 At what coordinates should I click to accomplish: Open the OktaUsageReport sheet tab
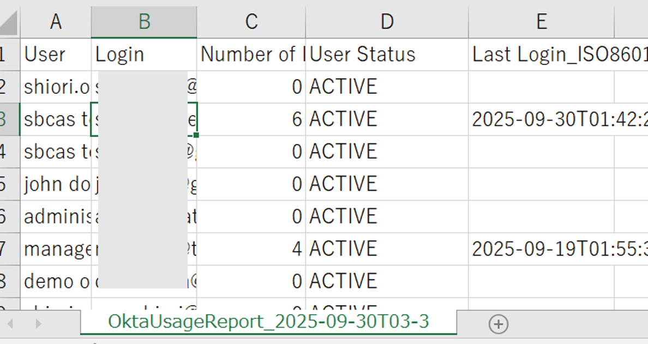tap(268, 322)
